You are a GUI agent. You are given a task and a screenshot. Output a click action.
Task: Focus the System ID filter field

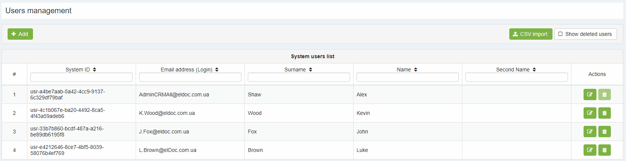click(81, 77)
